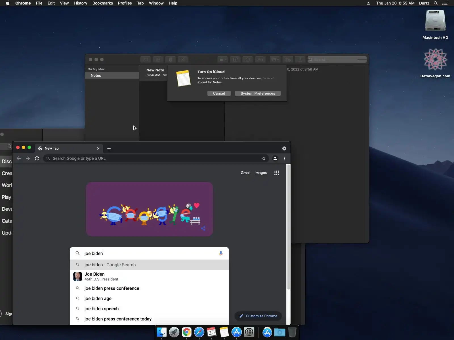Open the File menu
This screenshot has height=340, width=454.
coord(39,3)
